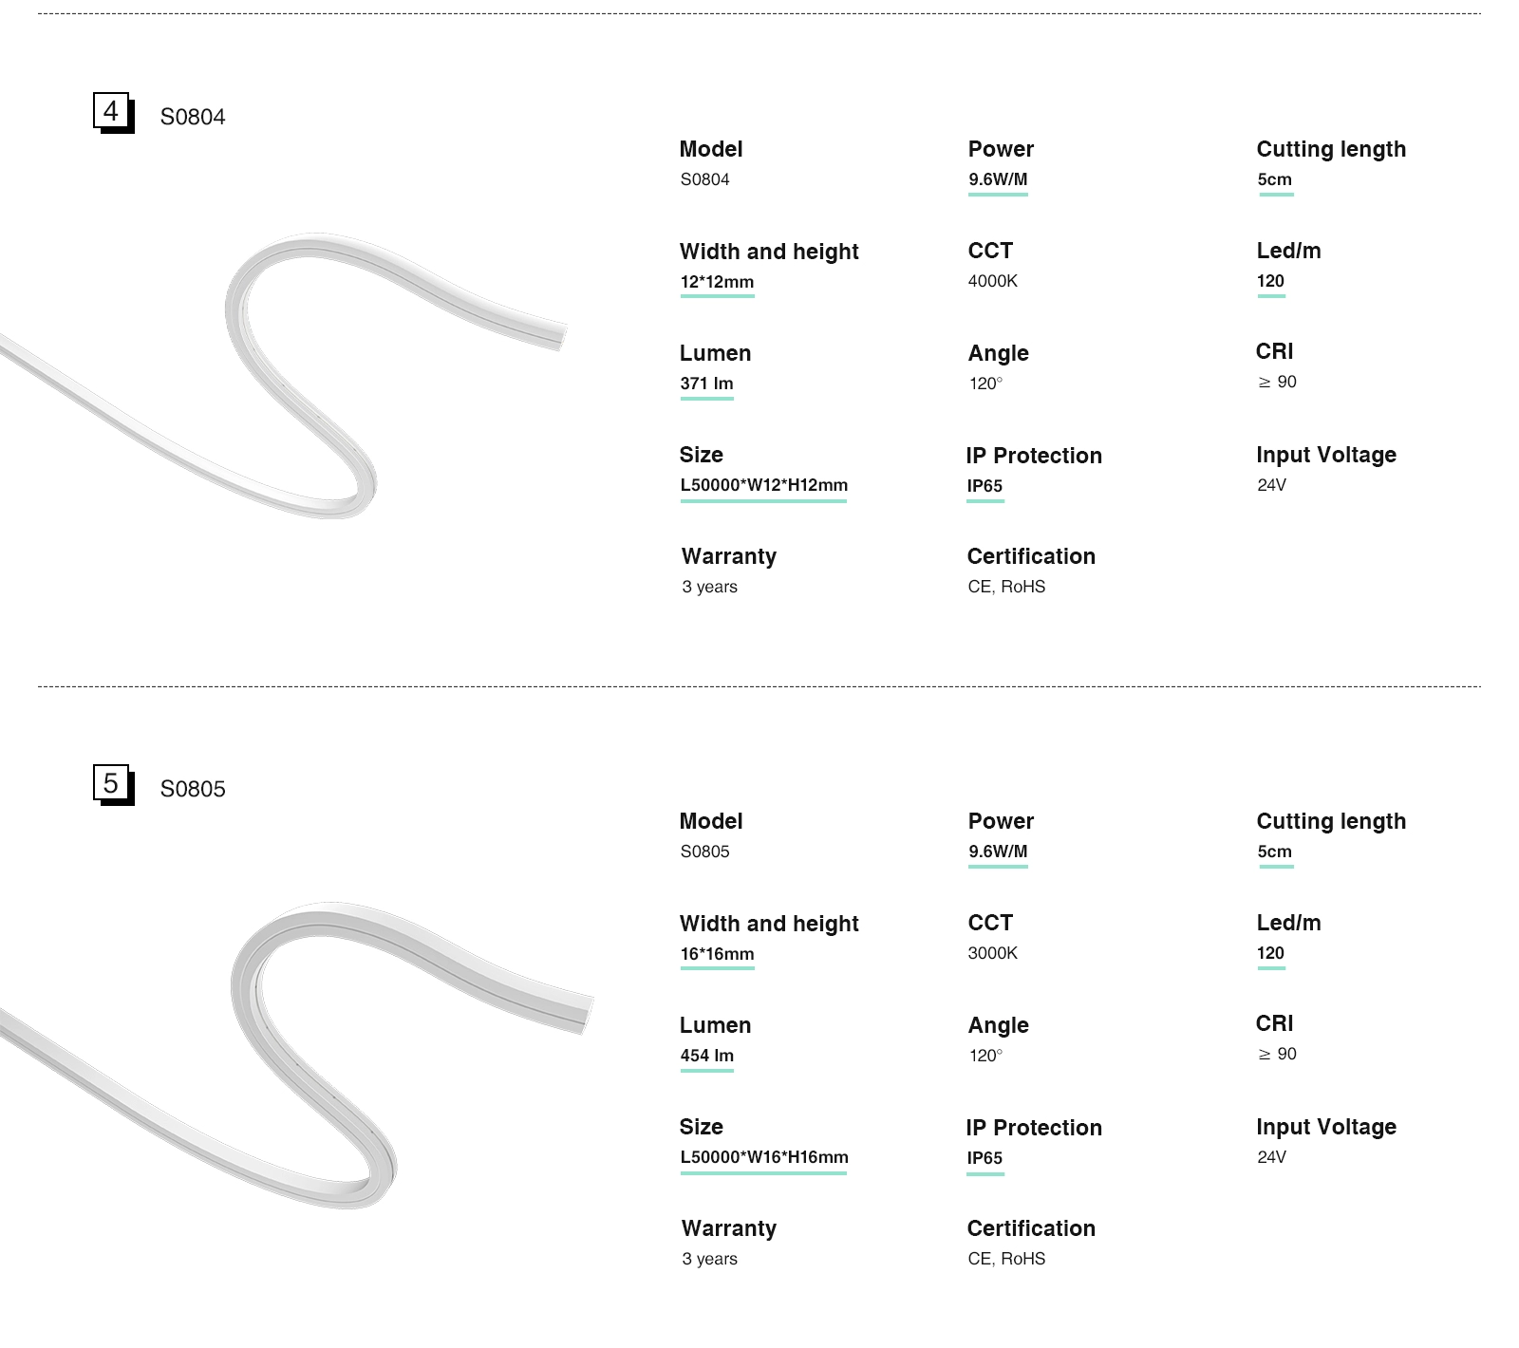The image size is (1519, 1348).
Task: Select the S0804 heading beside box 4
Action: pyautogui.click(x=193, y=117)
